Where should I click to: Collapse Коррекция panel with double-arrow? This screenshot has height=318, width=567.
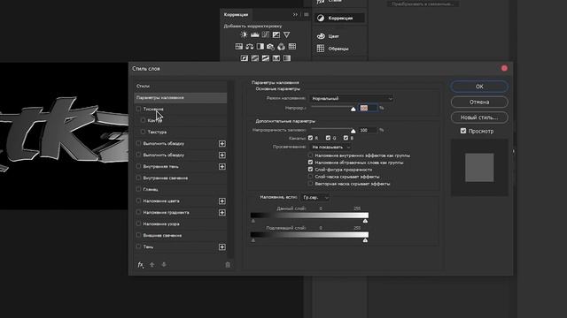coord(295,14)
